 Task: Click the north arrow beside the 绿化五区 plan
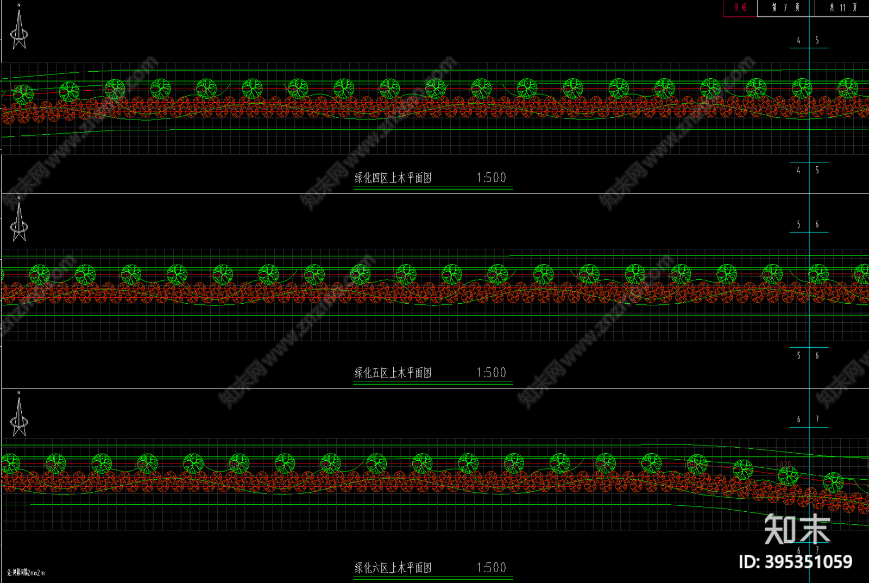click(19, 220)
